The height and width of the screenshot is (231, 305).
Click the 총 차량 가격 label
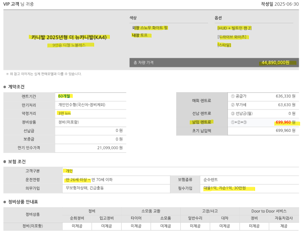point(143,62)
